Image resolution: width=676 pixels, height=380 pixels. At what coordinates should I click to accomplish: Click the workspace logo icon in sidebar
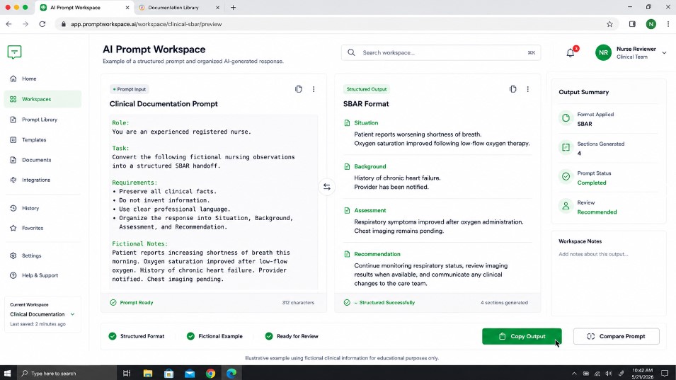click(14, 52)
